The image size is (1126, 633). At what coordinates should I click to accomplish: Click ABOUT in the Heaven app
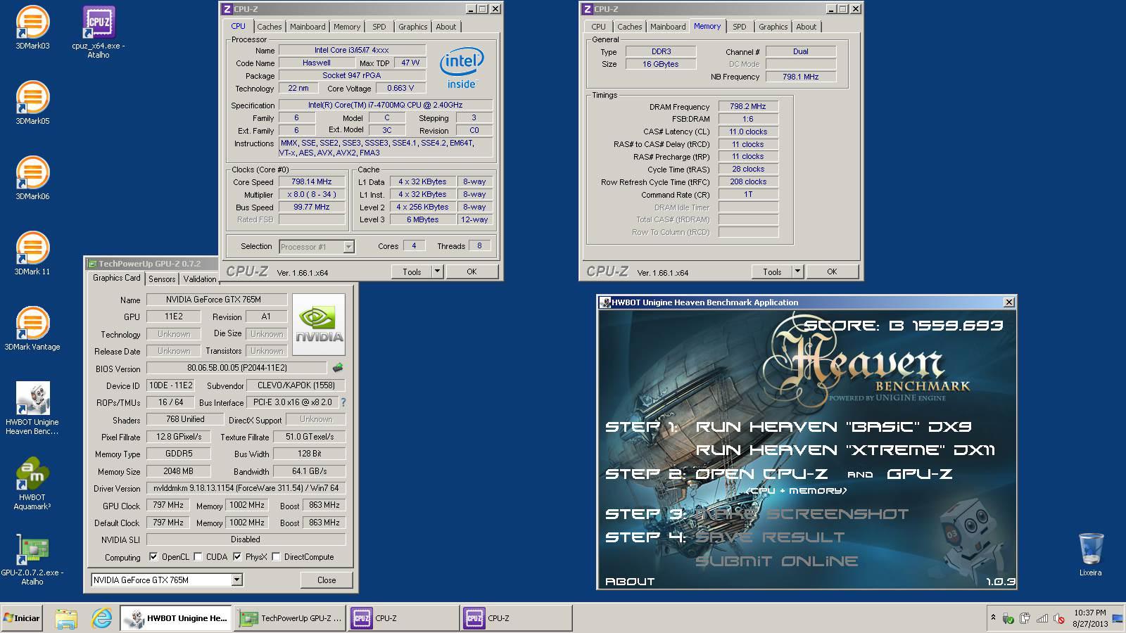coord(630,582)
